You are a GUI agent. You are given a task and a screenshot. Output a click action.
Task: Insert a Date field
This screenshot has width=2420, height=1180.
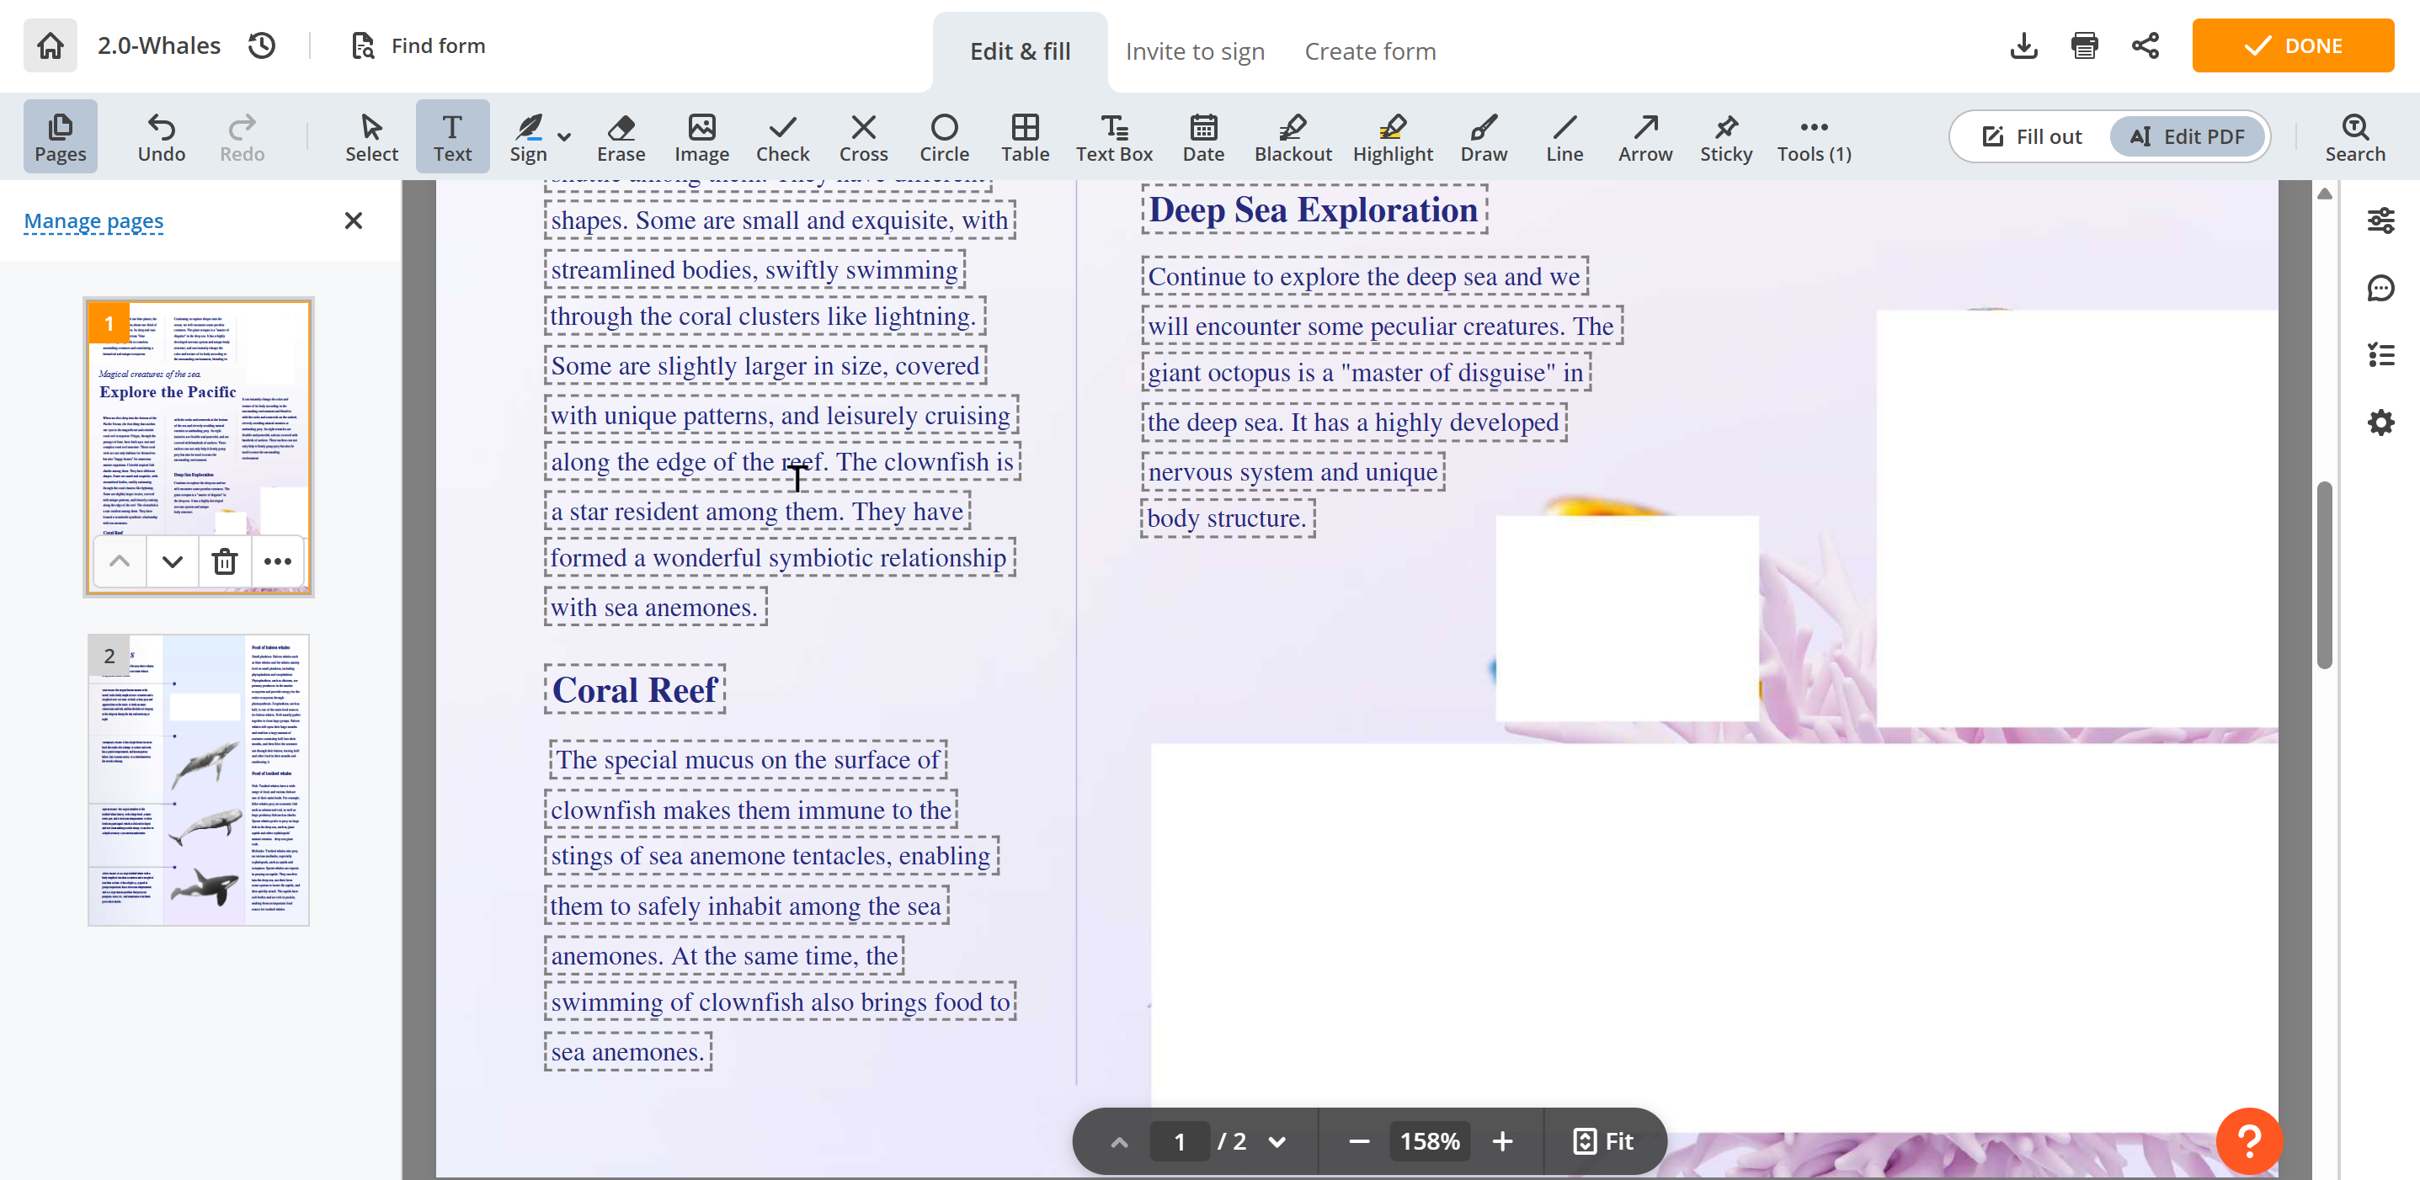point(1203,136)
